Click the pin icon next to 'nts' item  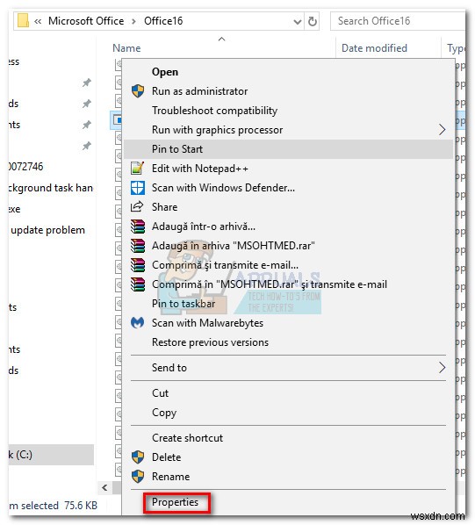tap(87, 125)
